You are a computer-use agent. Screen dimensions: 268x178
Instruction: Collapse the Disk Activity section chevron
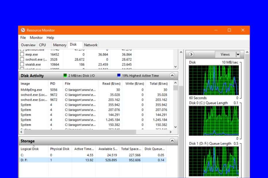(x=172, y=76)
